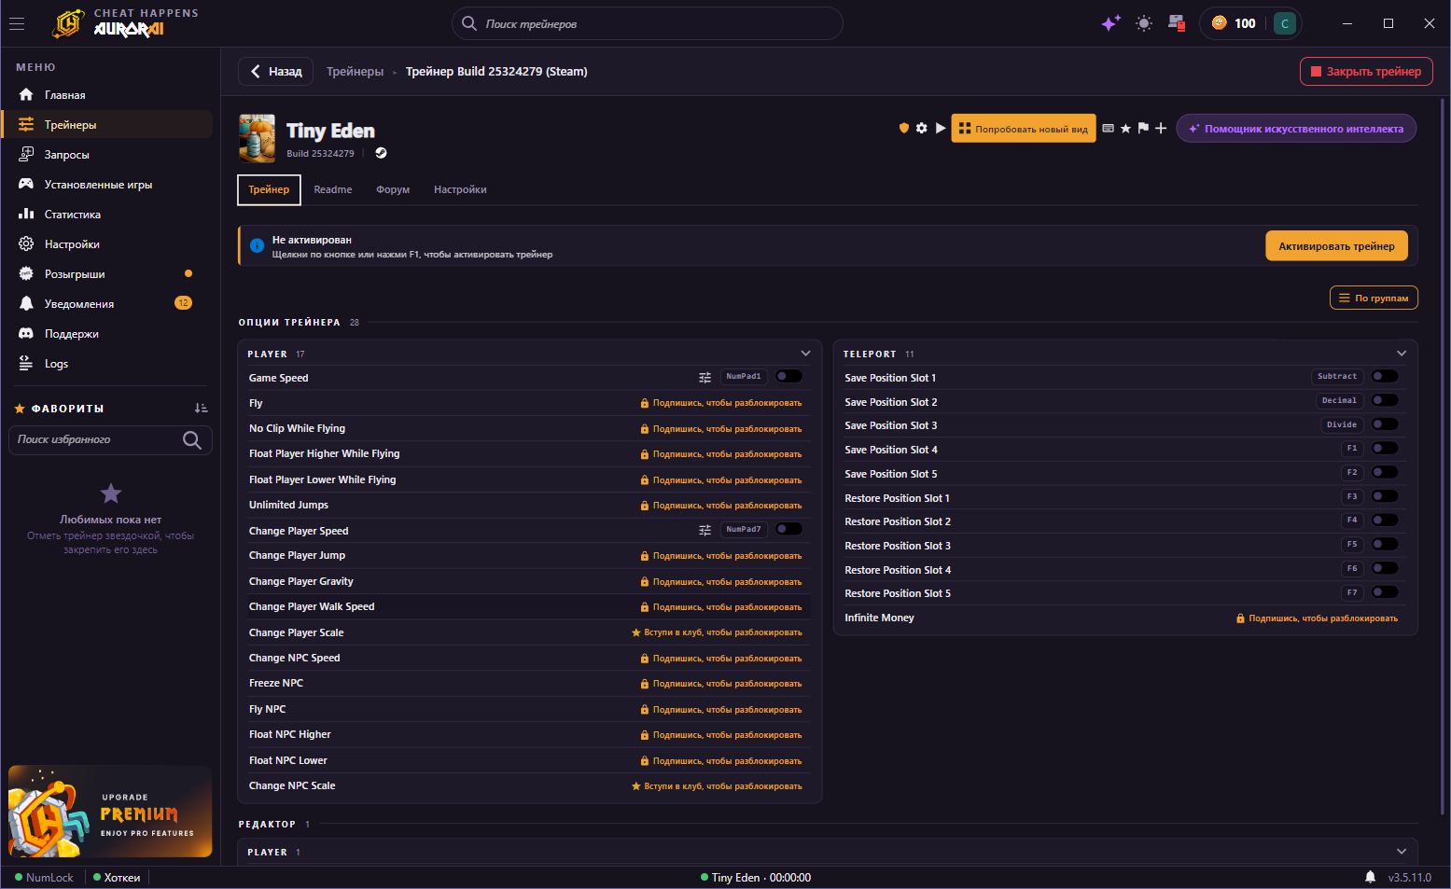Click the sort favorites icon next to ФАВОРИТЫ

pyautogui.click(x=201, y=409)
